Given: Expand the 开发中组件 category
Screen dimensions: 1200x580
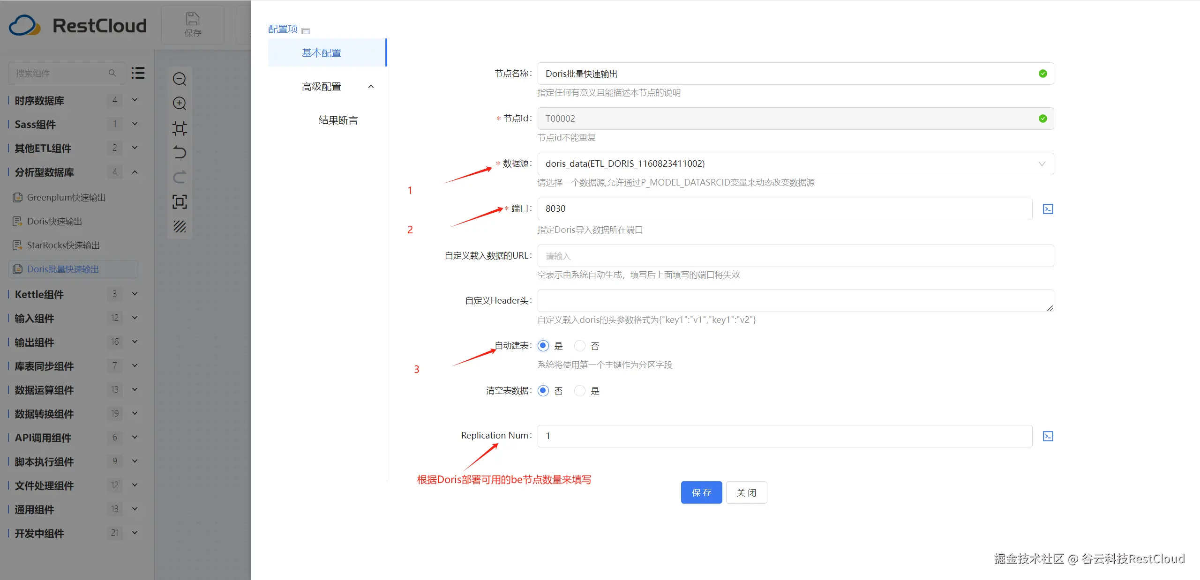Looking at the screenshot, I should click(x=135, y=533).
